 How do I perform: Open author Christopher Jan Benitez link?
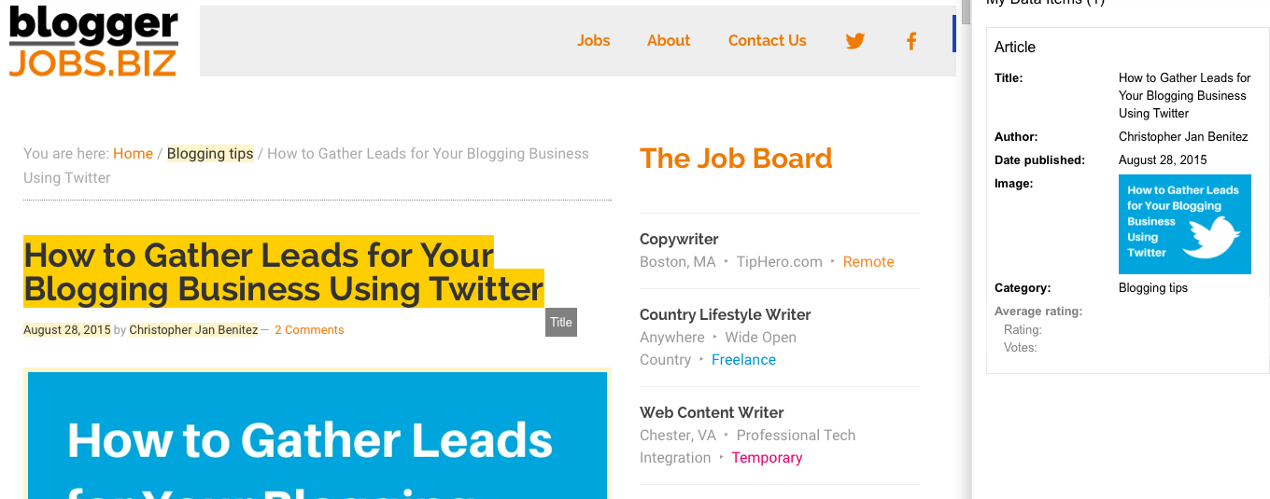tap(193, 330)
